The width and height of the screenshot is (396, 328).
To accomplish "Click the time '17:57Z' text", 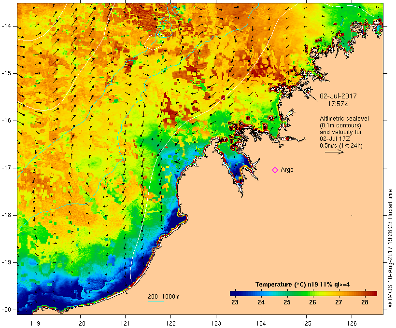I will coord(338,104).
